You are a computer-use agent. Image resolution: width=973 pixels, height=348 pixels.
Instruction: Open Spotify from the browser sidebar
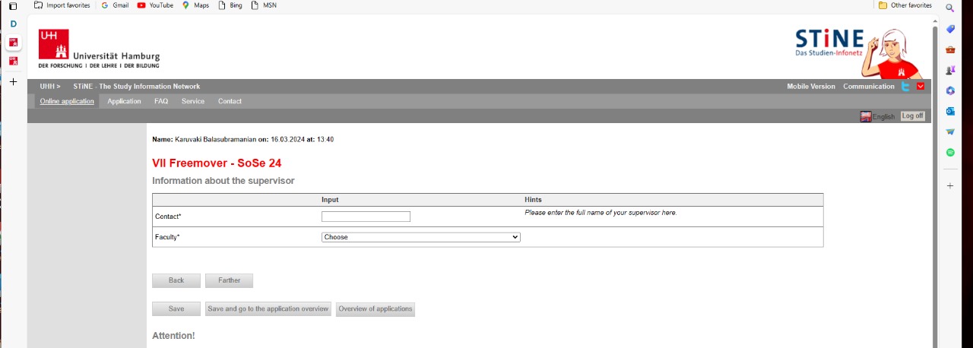(950, 153)
